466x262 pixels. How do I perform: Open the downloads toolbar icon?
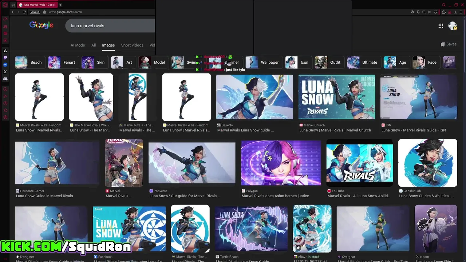(x=455, y=12)
